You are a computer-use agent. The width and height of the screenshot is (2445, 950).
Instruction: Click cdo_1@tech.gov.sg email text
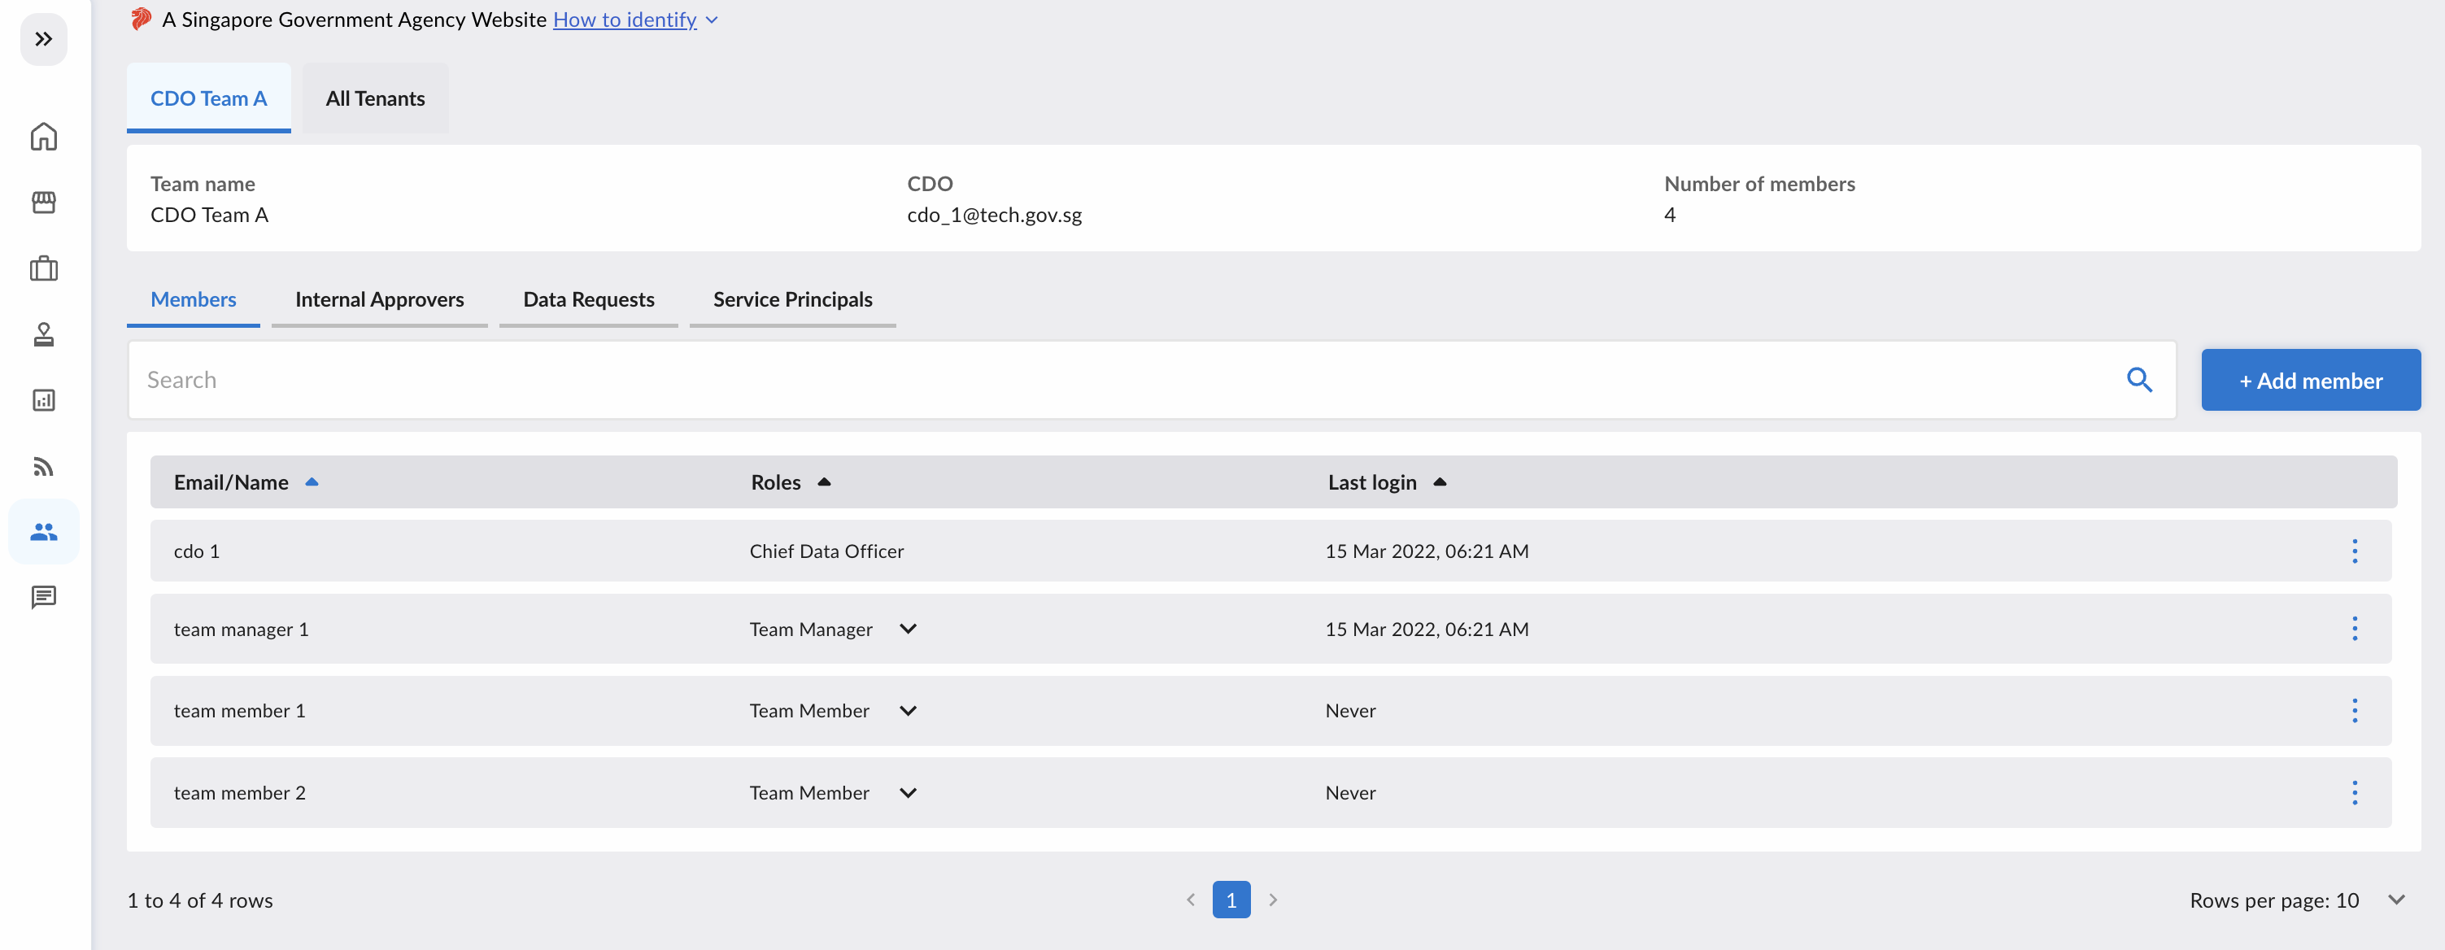pos(994,216)
